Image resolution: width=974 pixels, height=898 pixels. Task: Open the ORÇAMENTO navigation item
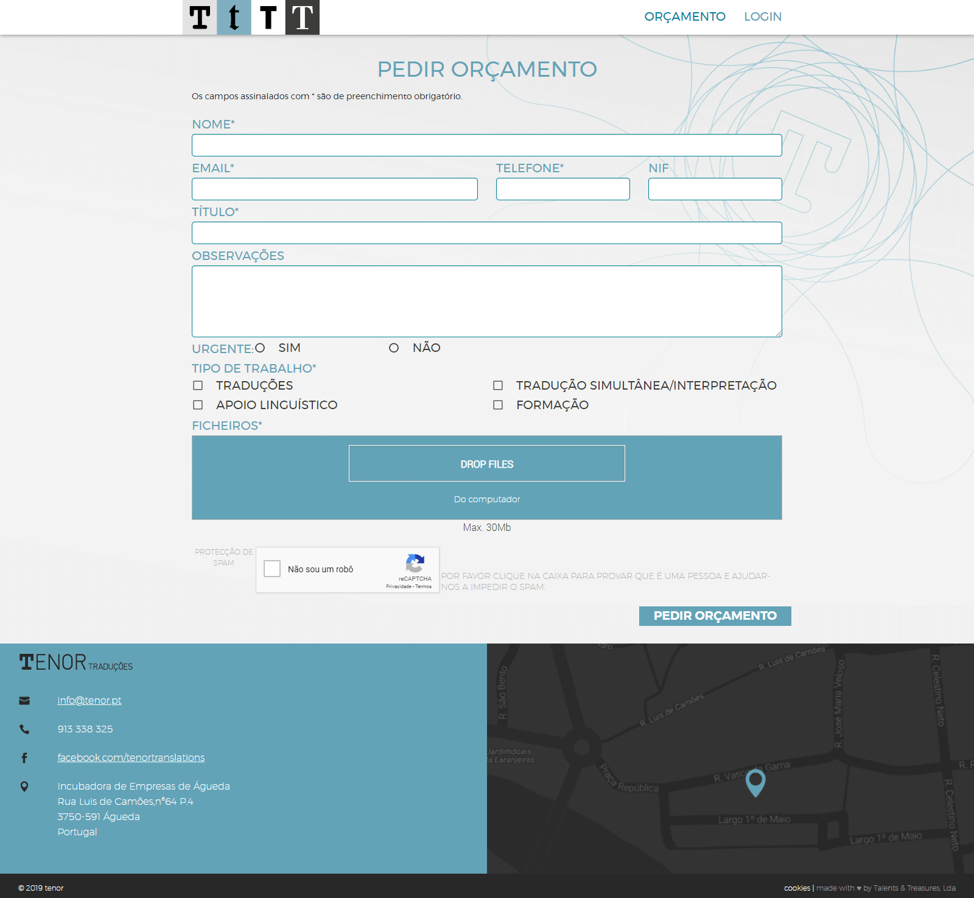tap(685, 16)
